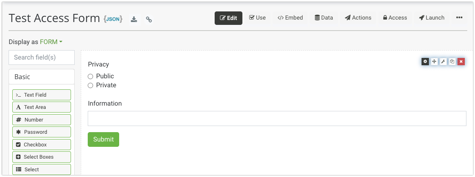Click the form link icon
475x177 pixels.
149,19
